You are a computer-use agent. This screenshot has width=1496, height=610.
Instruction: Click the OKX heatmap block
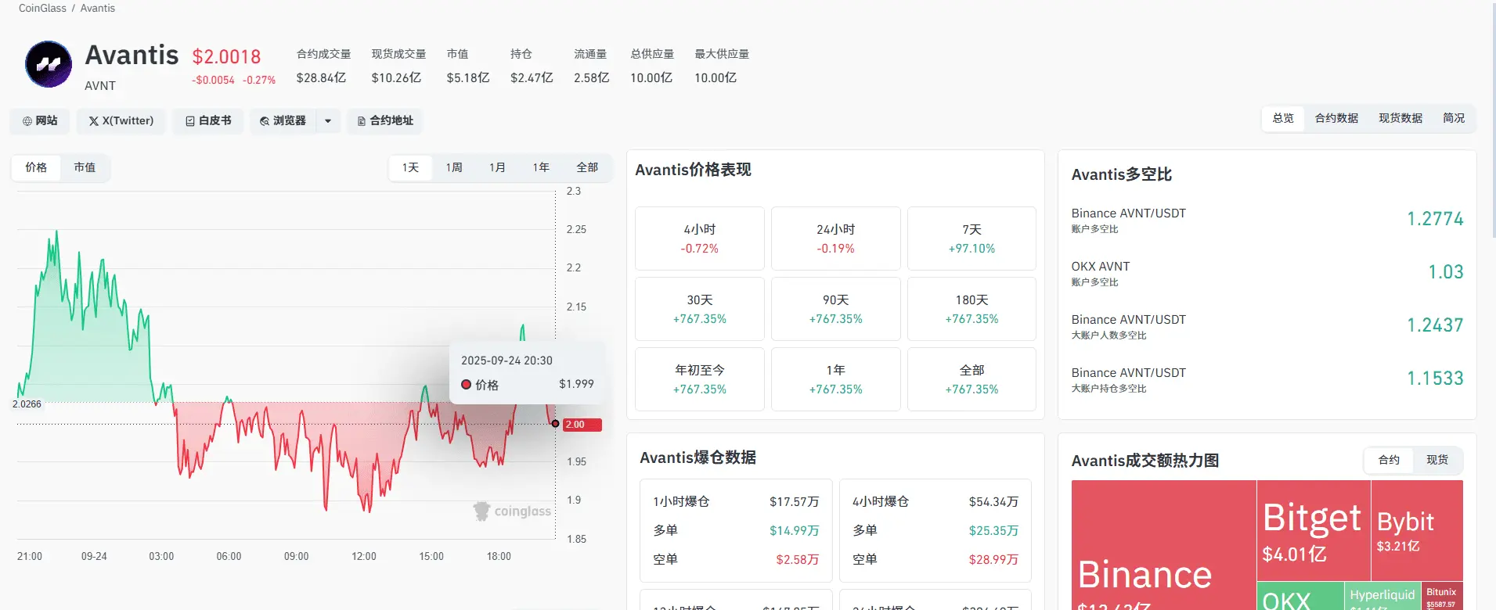[1300, 596]
